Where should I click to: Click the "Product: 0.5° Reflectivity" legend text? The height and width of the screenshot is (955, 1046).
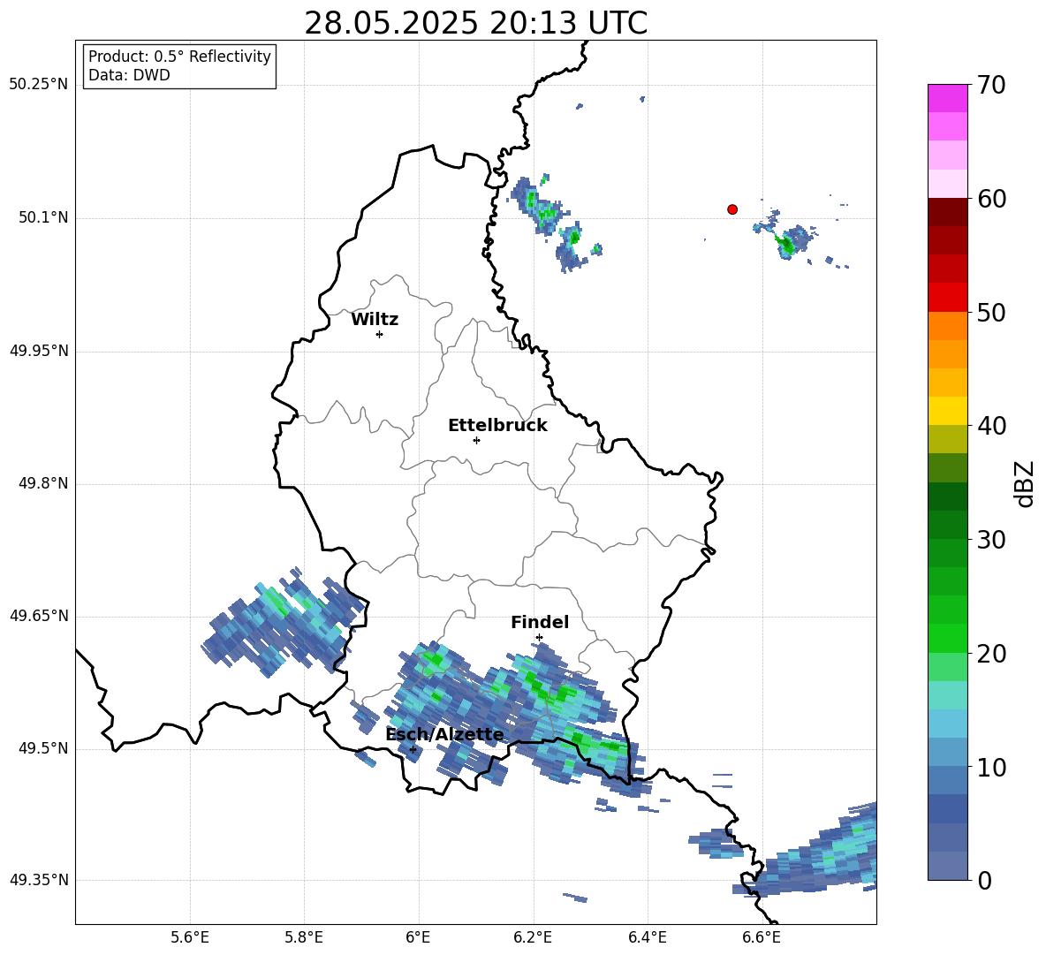click(x=179, y=57)
